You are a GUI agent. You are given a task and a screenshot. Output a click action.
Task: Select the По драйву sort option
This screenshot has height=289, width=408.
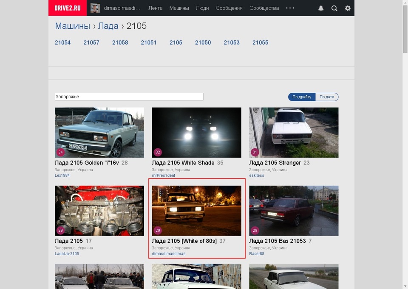(x=302, y=97)
